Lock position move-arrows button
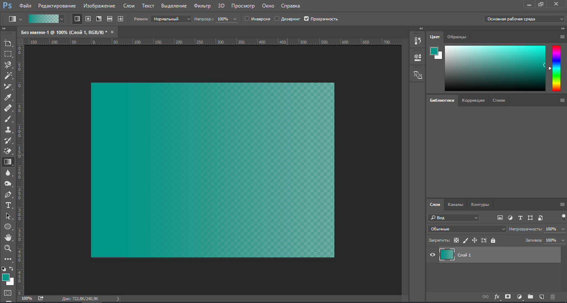The height and width of the screenshot is (303, 567). coord(475,240)
